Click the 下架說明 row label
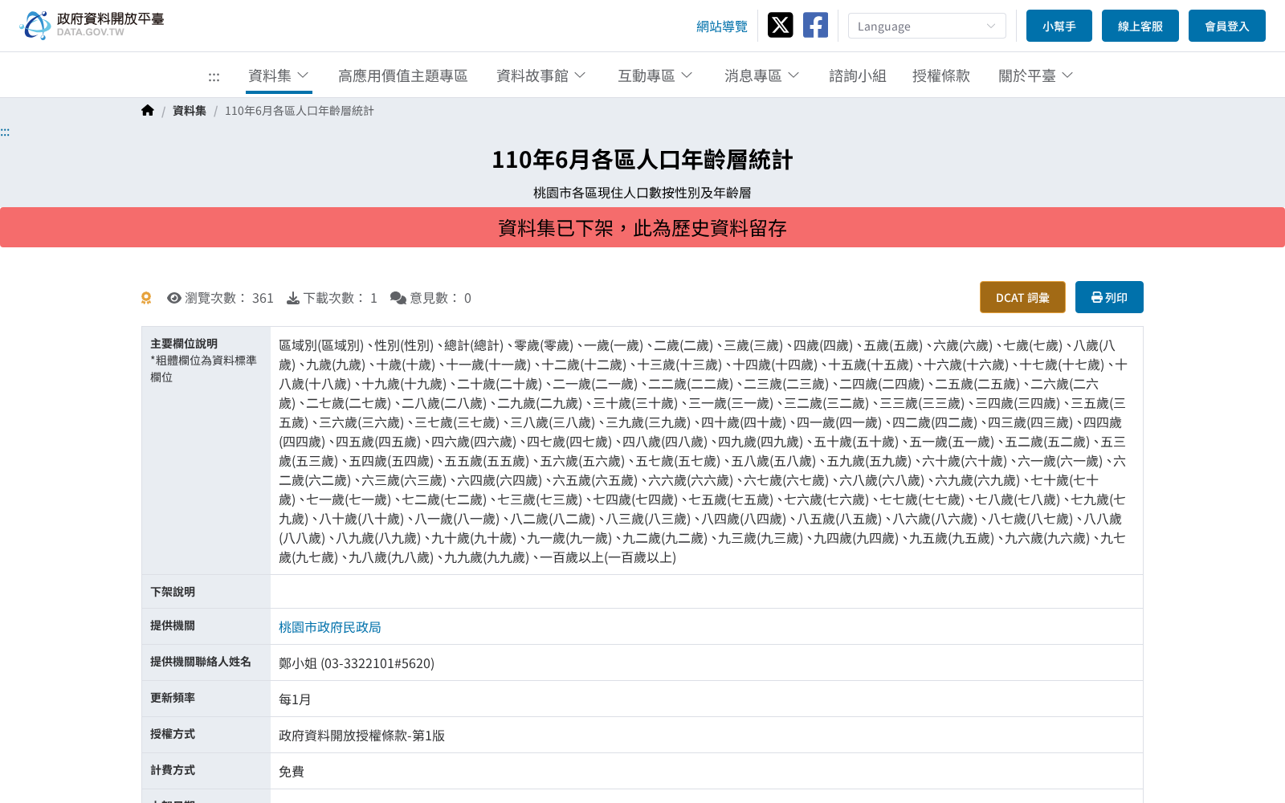This screenshot has height=803, width=1285. [x=173, y=592]
